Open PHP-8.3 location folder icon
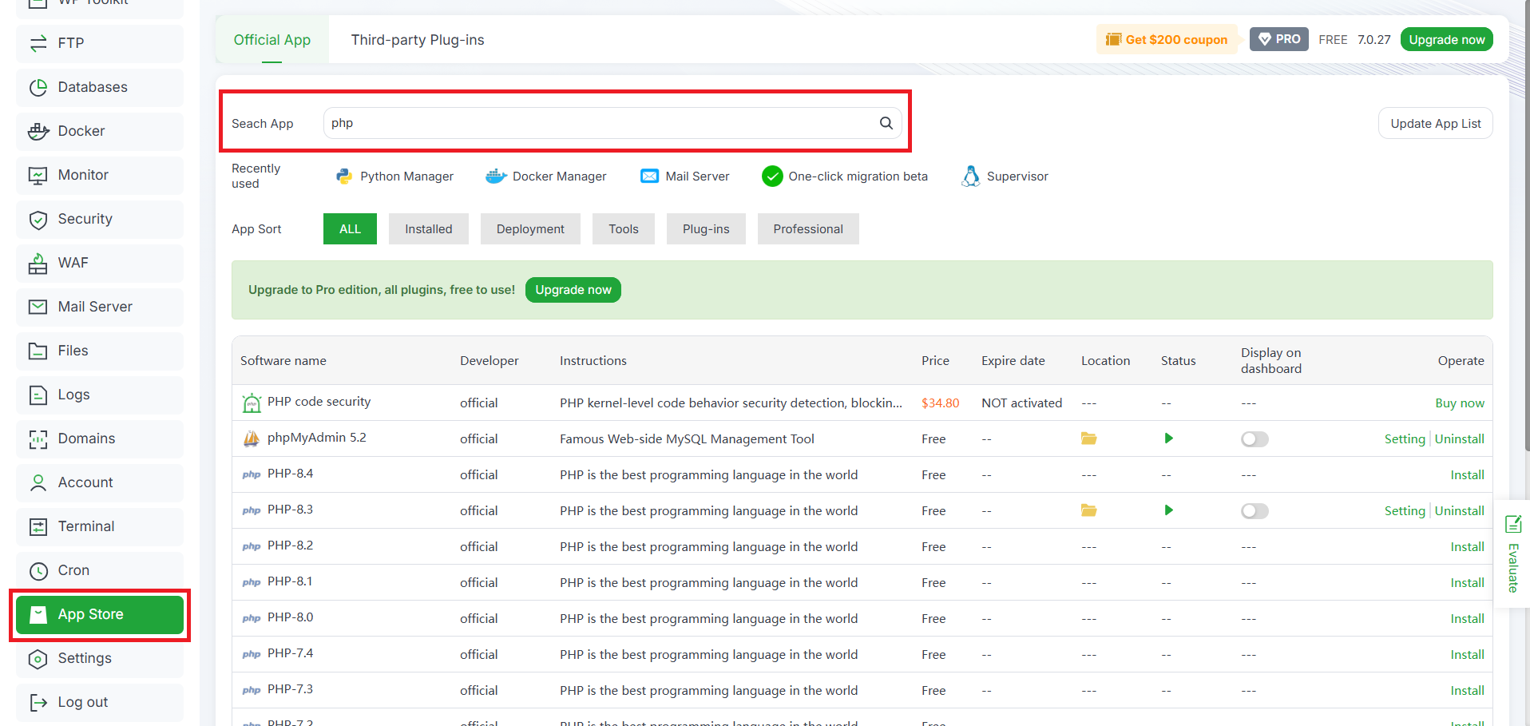The height and width of the screenshot is (726, 1530). (x=1089, y=510)
